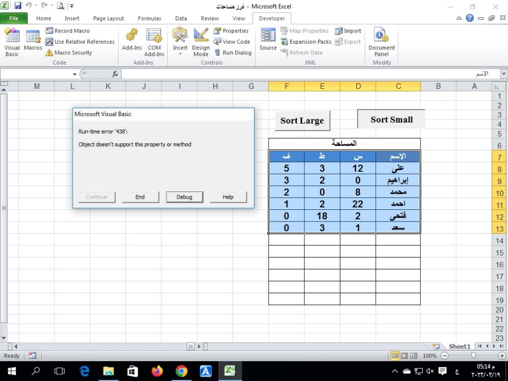Open Customize Quick Access Toolbar menu
The height and width of the screenshot is (381, 508).
pyautogui.click(x=72, y=6)
